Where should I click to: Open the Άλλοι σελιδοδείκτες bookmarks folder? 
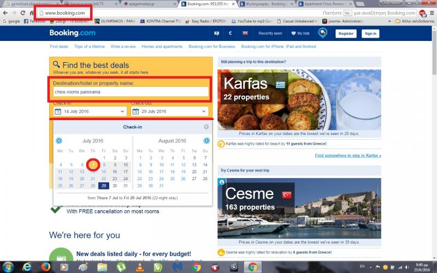(x=415, y=21)
